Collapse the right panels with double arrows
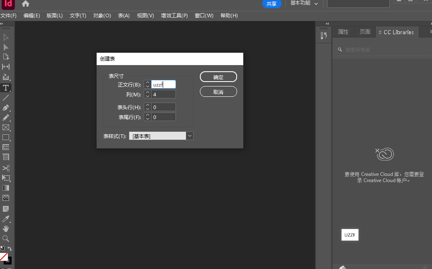This screenshot has height=269, width=432. click(328, 23)
